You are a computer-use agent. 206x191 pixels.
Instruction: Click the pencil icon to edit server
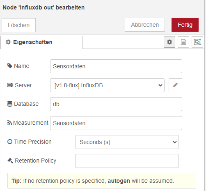tap(175, 85)
